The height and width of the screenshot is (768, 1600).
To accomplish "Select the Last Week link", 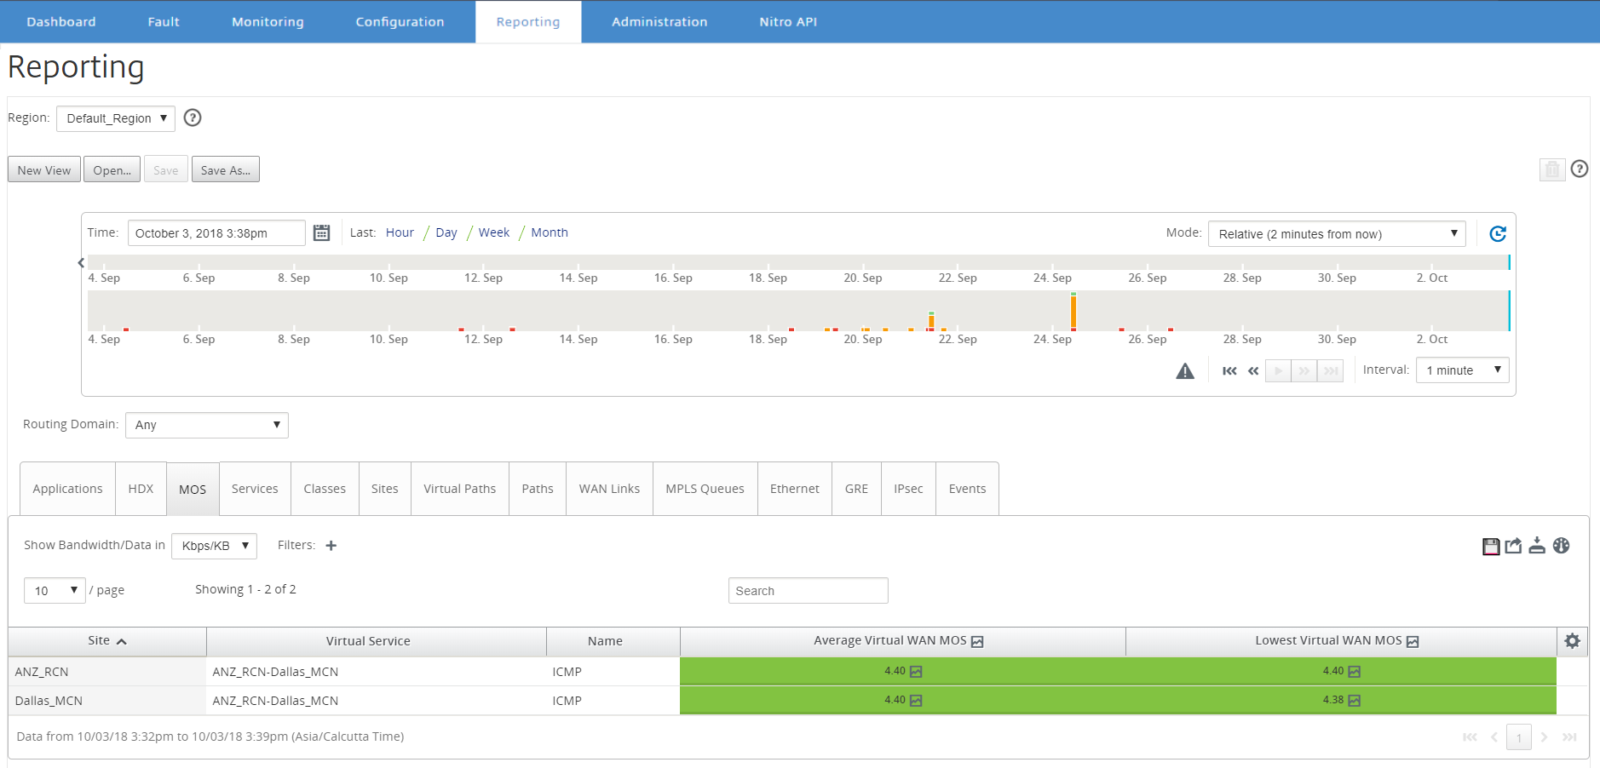I will [x=494, y=232].
